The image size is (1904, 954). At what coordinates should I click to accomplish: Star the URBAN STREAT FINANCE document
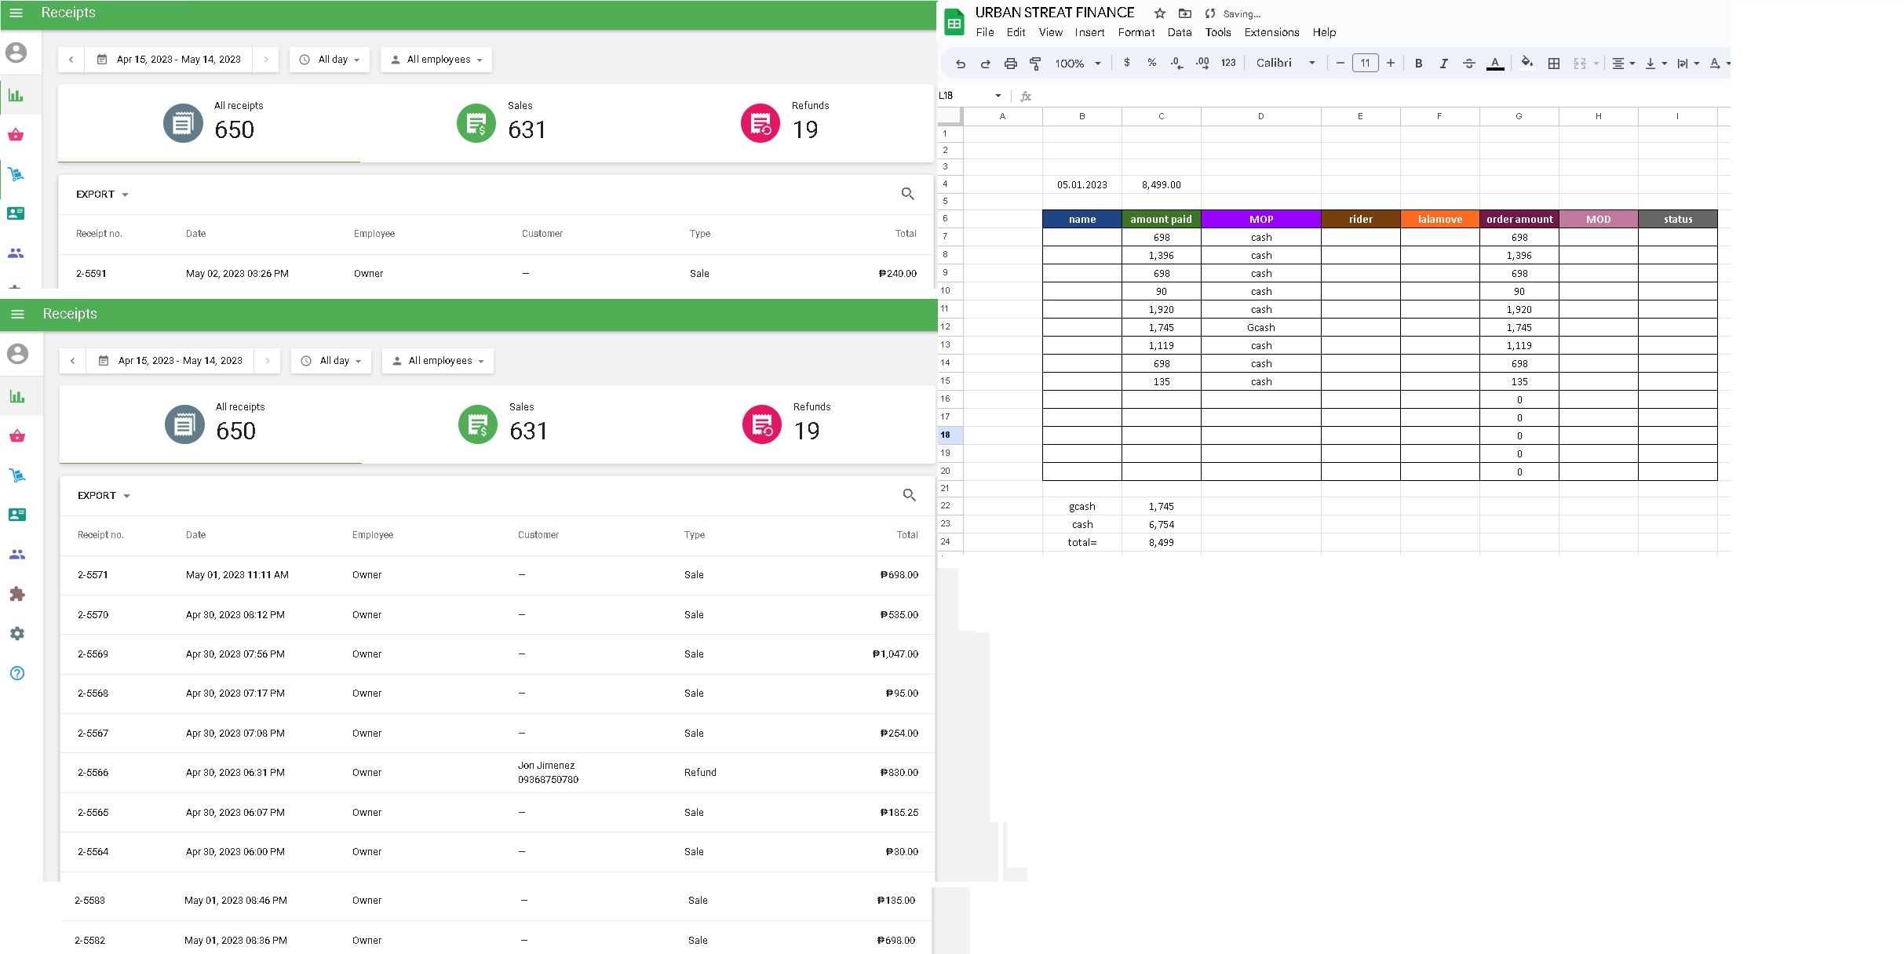1160,13
